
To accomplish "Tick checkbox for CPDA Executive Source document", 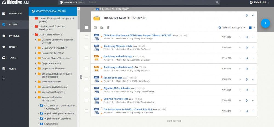I will 87,37.
